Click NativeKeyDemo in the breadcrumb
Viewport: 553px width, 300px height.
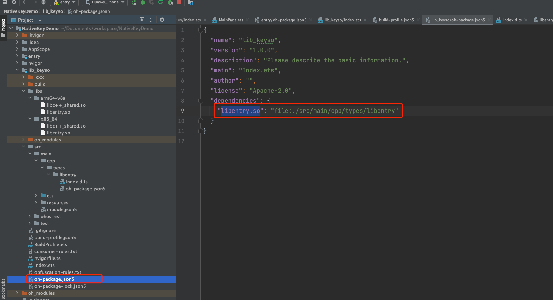(x=21, y=11)
